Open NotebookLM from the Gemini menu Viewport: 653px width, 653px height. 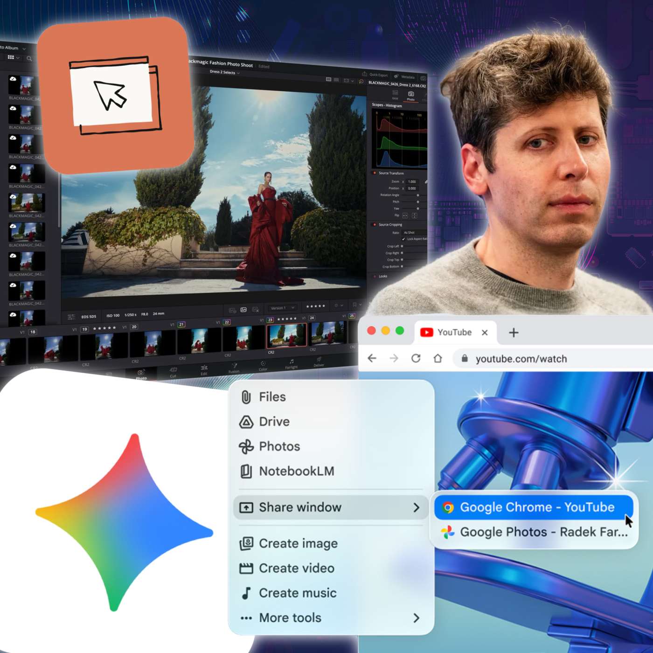coord(297,472)
